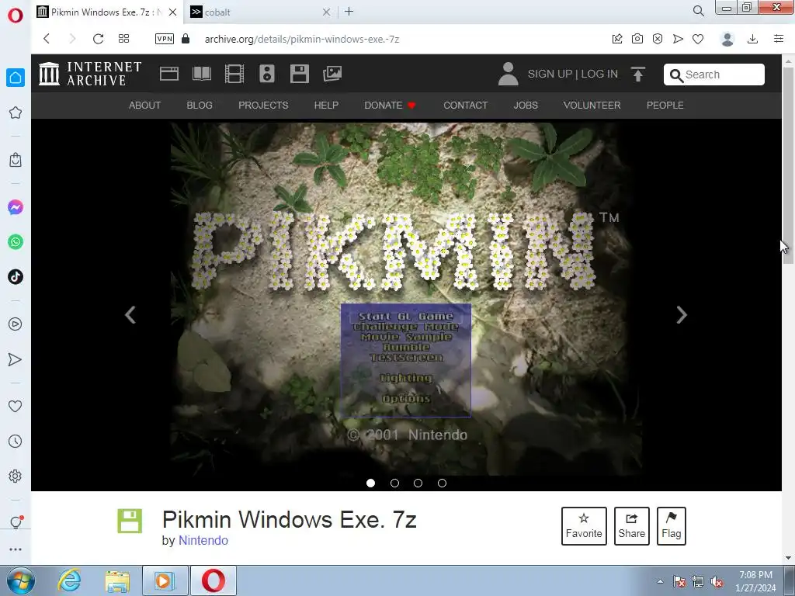Open Settings gear in sidebar
Image resolution: width=795 pixels, height=596 pixels.
tap(16, 476)
